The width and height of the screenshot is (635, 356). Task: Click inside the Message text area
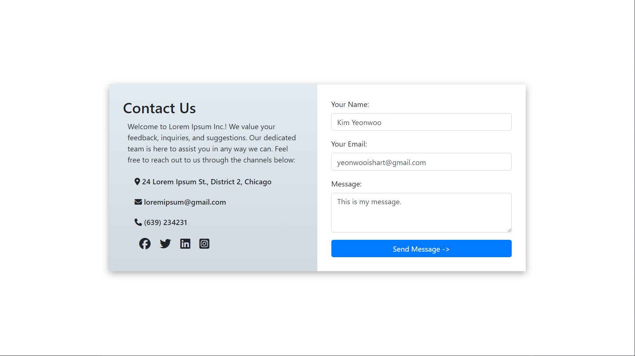click(421, 212)
